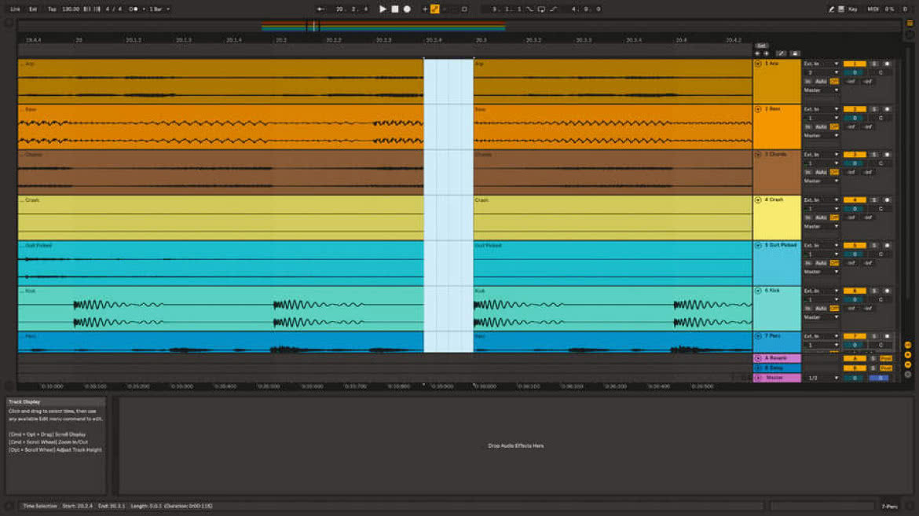Click the tempo field showing 130.00
Screen dimensions: 919x516
click(71, 9)
